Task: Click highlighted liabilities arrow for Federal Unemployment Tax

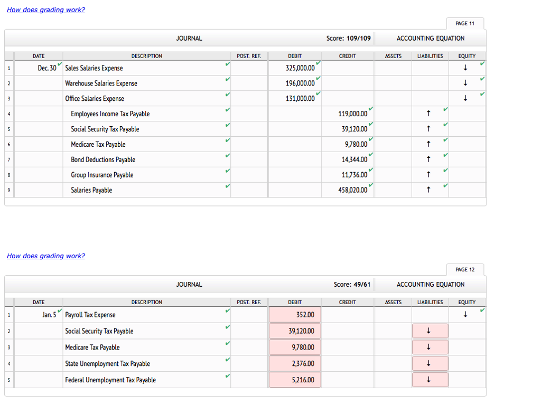Action: [x=430, y=380]
